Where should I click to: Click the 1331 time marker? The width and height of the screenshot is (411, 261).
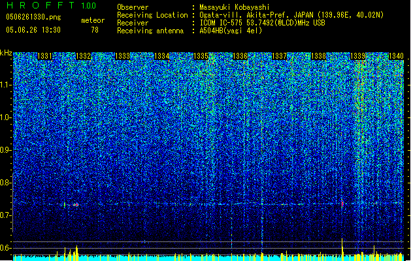[44, 56]
